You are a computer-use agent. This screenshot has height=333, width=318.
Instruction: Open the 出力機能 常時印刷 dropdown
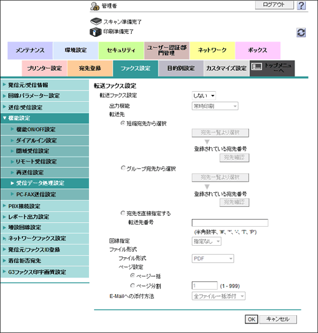tap(215, 106)
